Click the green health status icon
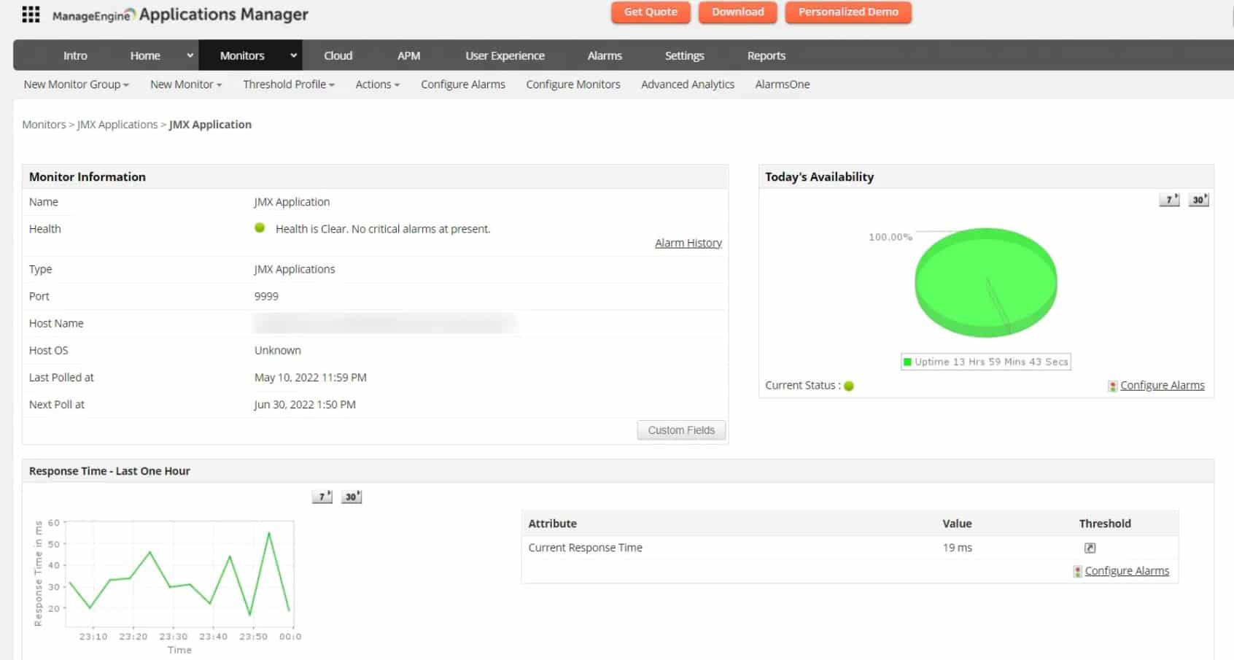The height and width of the screenshot is (660, 1234). point(260,228)
